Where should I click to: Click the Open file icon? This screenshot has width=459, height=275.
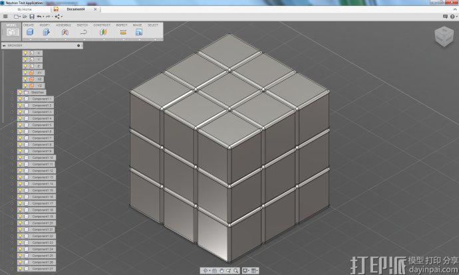coord(25,17)
